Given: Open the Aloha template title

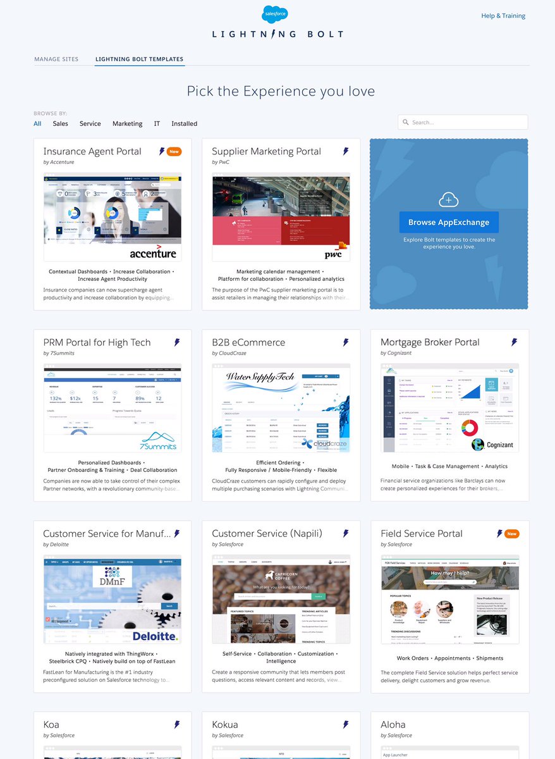Looking at the screenshot, I should pos(393,725).
